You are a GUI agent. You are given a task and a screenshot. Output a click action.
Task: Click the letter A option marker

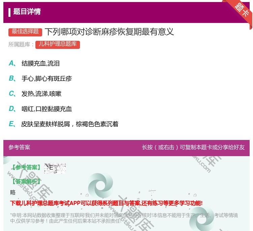coord(12,63)
